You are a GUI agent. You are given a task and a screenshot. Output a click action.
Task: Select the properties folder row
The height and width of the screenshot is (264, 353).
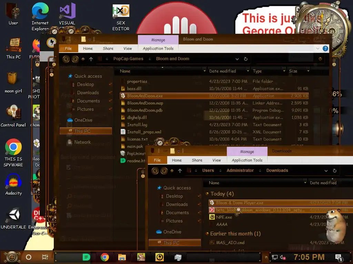[x=214, y=81]
